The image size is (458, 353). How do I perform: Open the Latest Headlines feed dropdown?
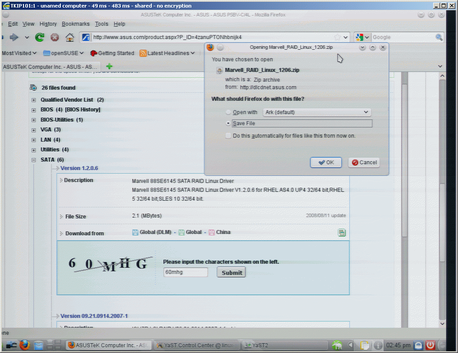(167, 53)
